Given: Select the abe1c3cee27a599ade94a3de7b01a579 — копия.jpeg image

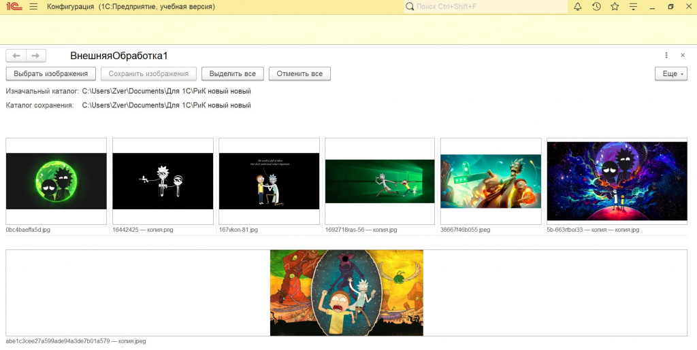Looking at the screenshot, I should tap(346, 293).
